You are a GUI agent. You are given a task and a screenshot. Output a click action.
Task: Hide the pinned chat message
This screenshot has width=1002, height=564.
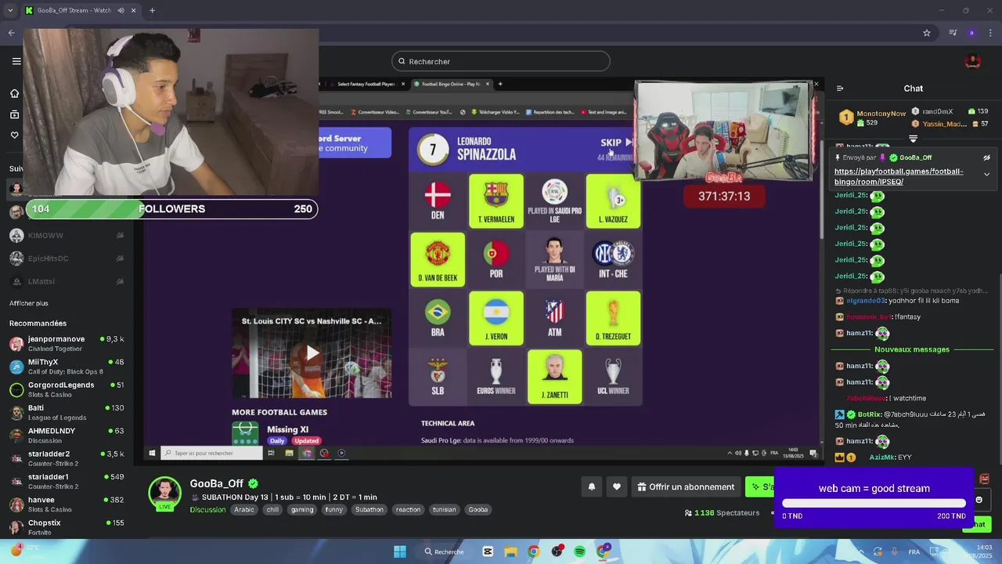tap(986, 157)
